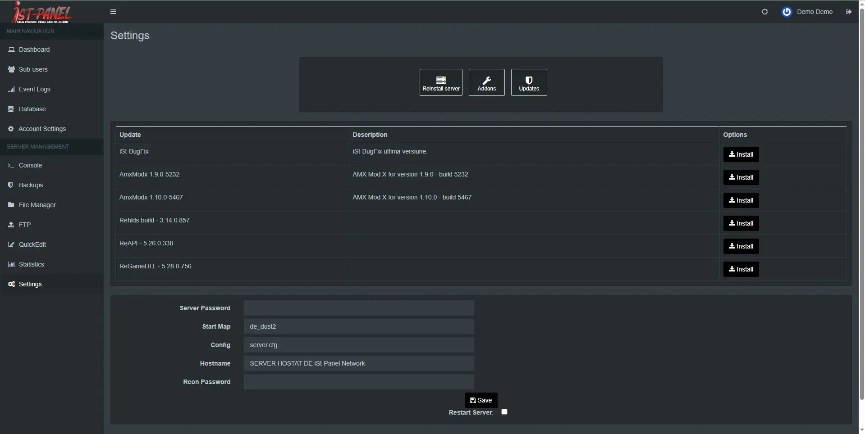The image size is (865, 434).
Task: Click the Hostname input field
Action: coord(359,363)
